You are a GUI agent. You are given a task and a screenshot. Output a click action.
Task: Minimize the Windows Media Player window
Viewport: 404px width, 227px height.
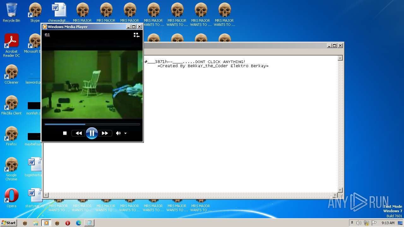pos(128,27)
